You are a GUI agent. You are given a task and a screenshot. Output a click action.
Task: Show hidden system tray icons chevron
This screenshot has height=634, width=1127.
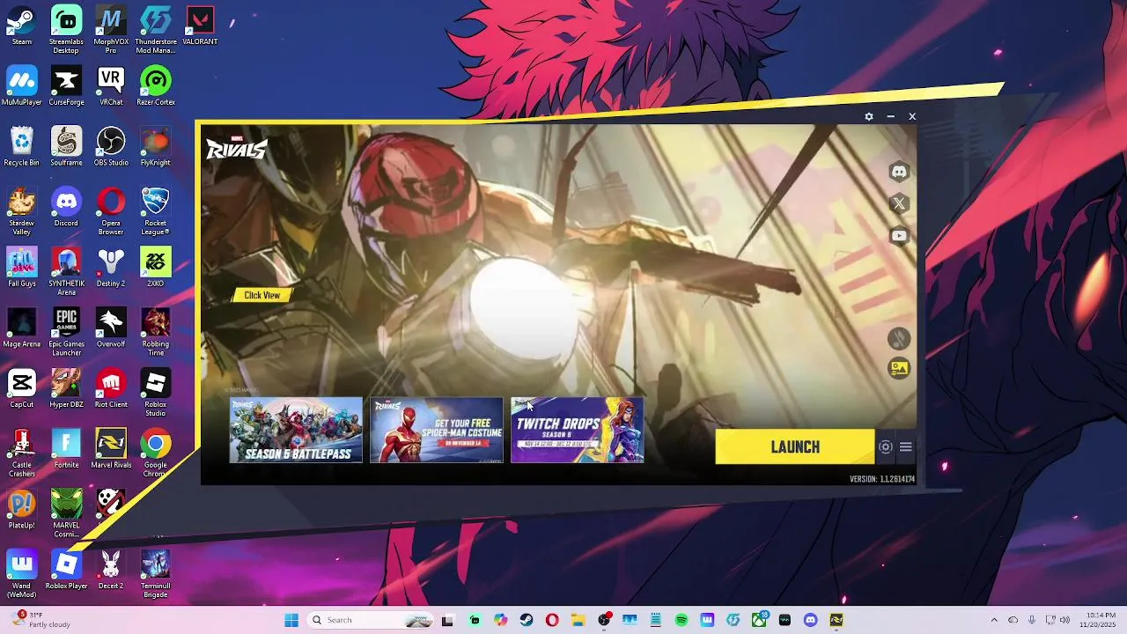[994, 620]
